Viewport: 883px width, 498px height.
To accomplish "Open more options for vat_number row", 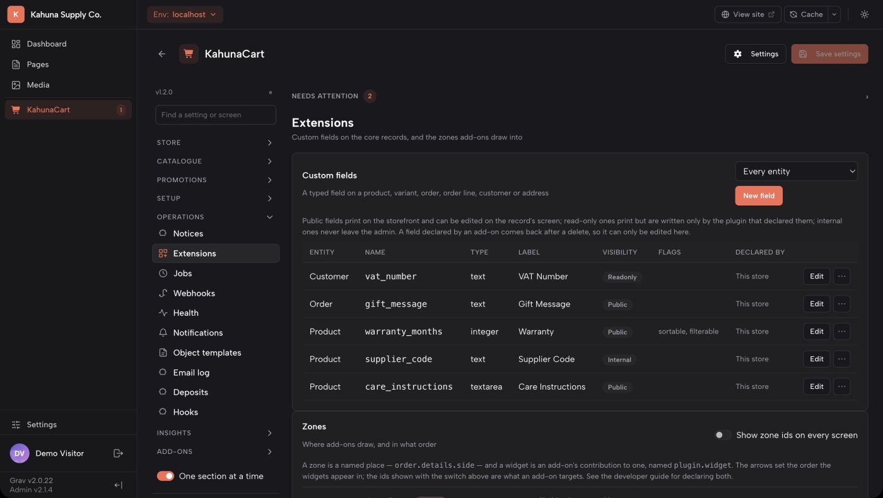I will click(x=842, y=276).
